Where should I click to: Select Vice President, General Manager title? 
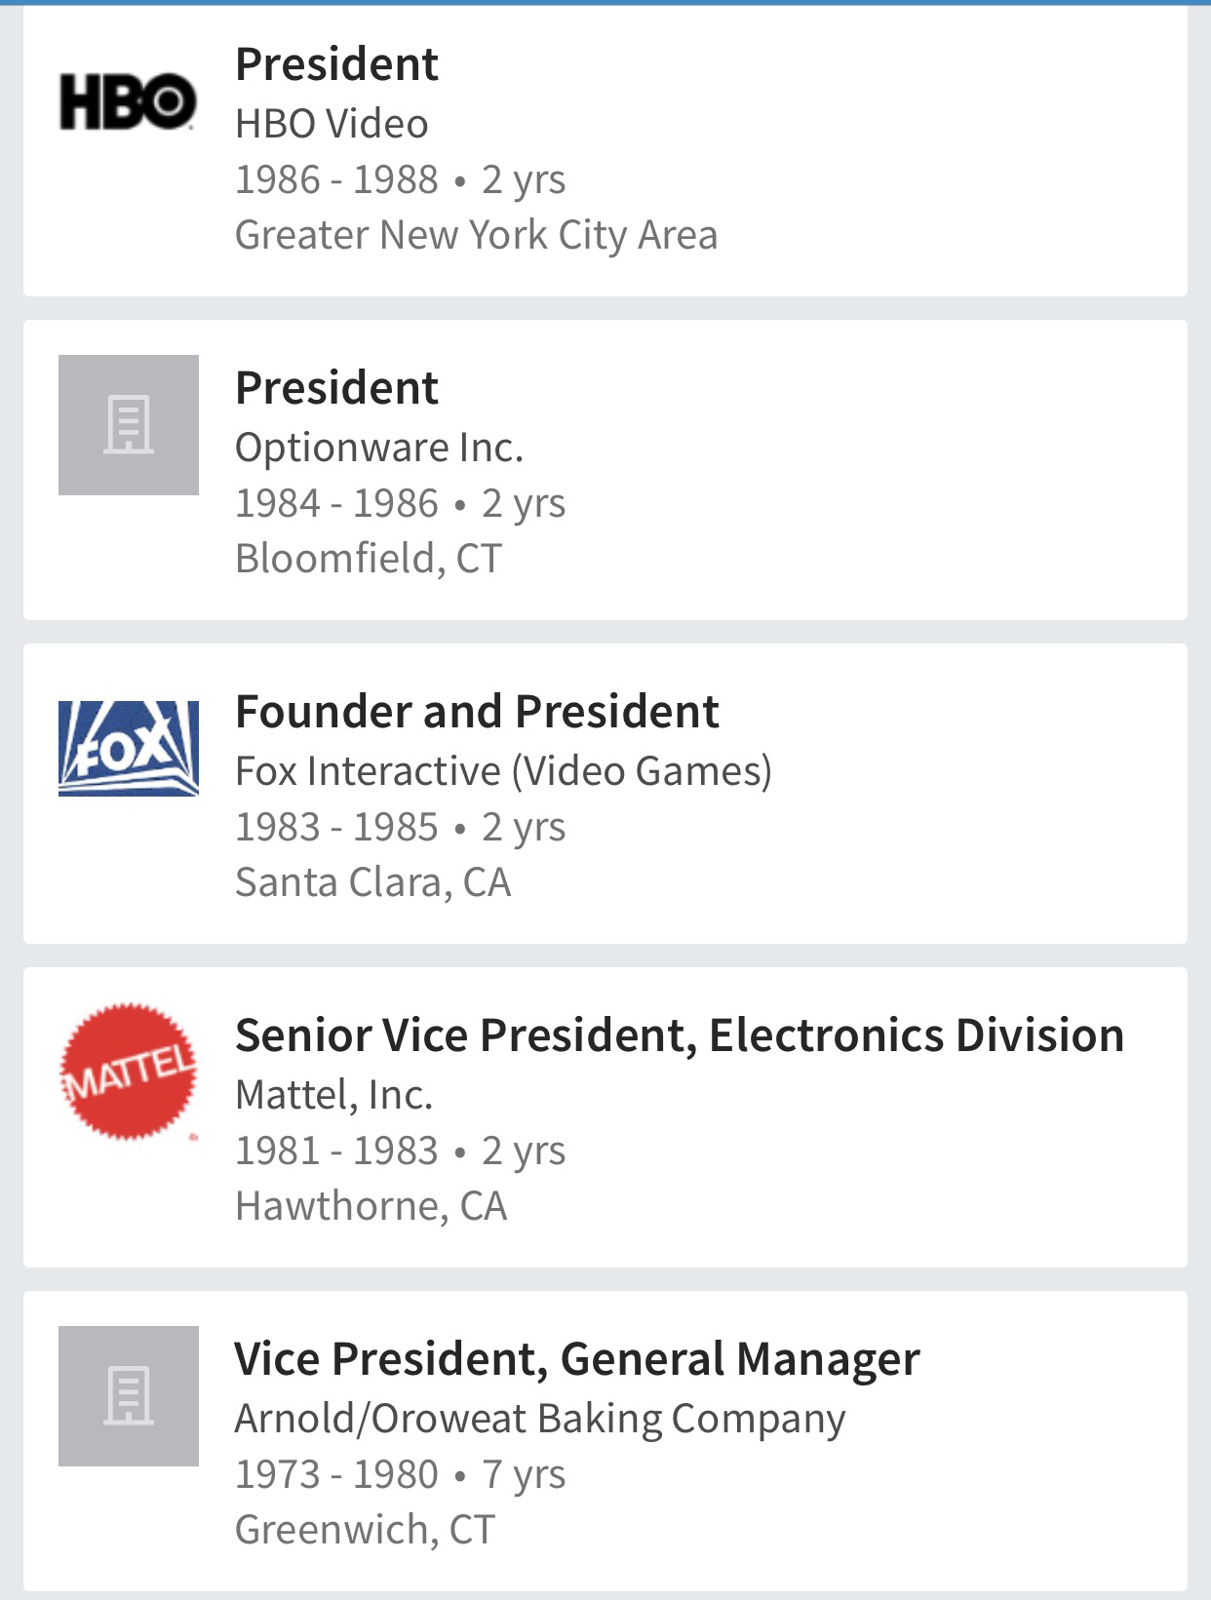576,1359
